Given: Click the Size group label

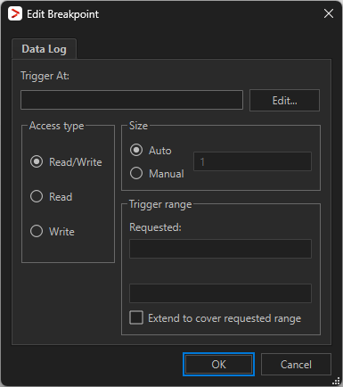Looking at the screenshot, I should coord(138,126).
